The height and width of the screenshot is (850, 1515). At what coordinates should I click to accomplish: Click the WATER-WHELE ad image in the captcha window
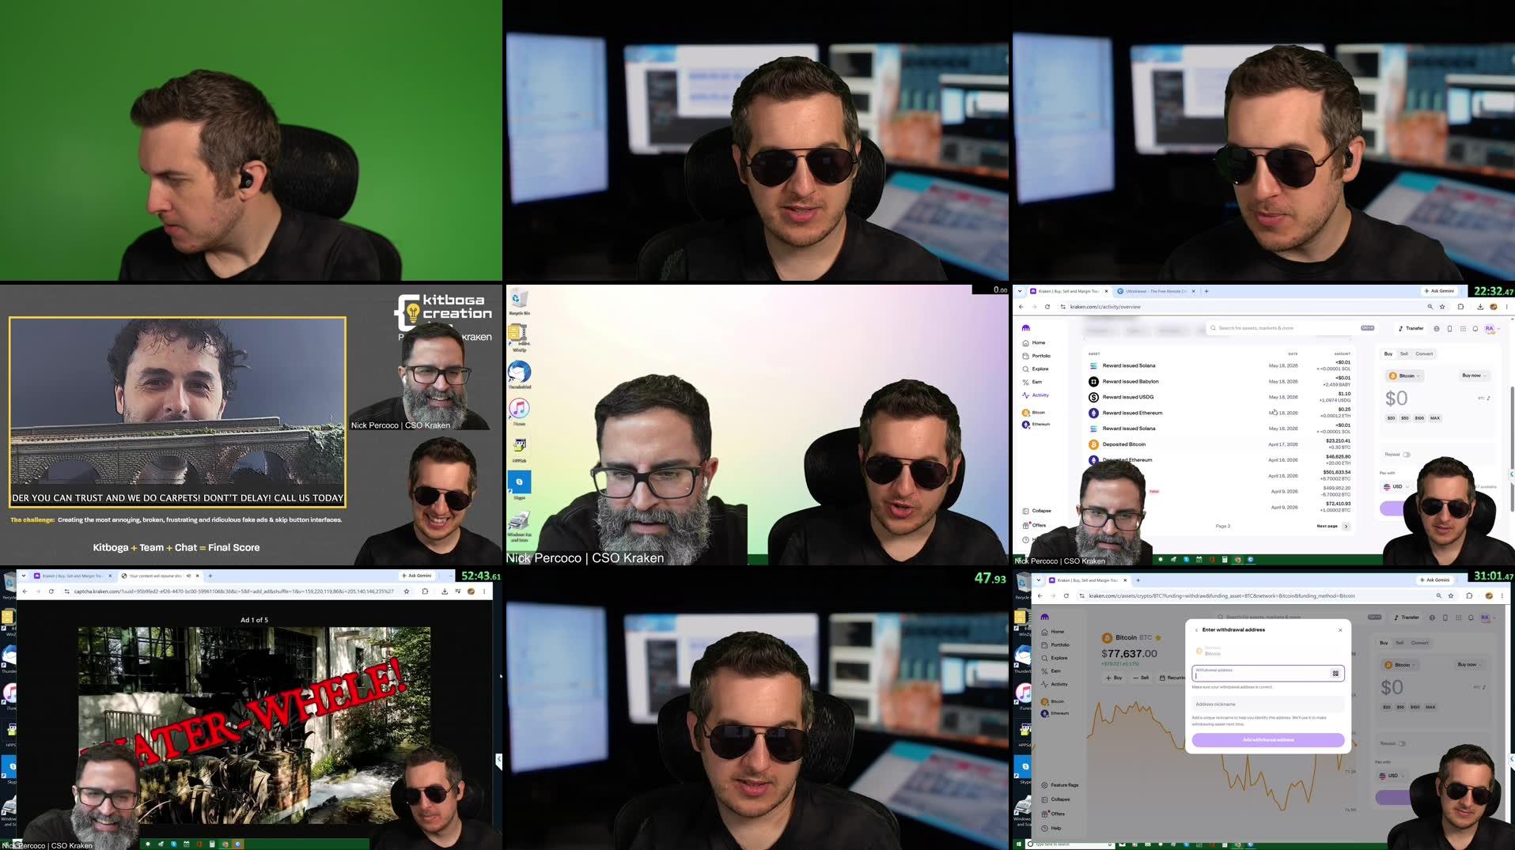pos(254,724)
